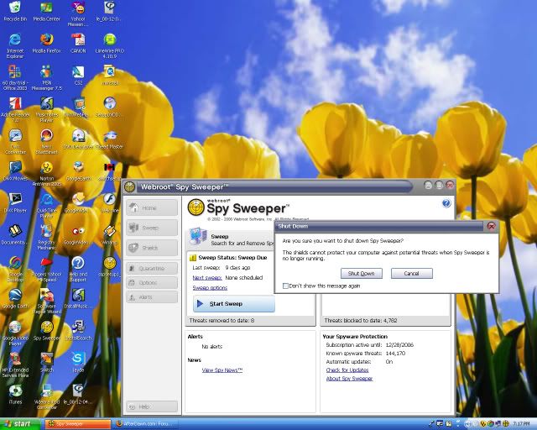Cancel the Shut Down dialog
Viewport: 537px width, 430px height.
tap(412, 273)
